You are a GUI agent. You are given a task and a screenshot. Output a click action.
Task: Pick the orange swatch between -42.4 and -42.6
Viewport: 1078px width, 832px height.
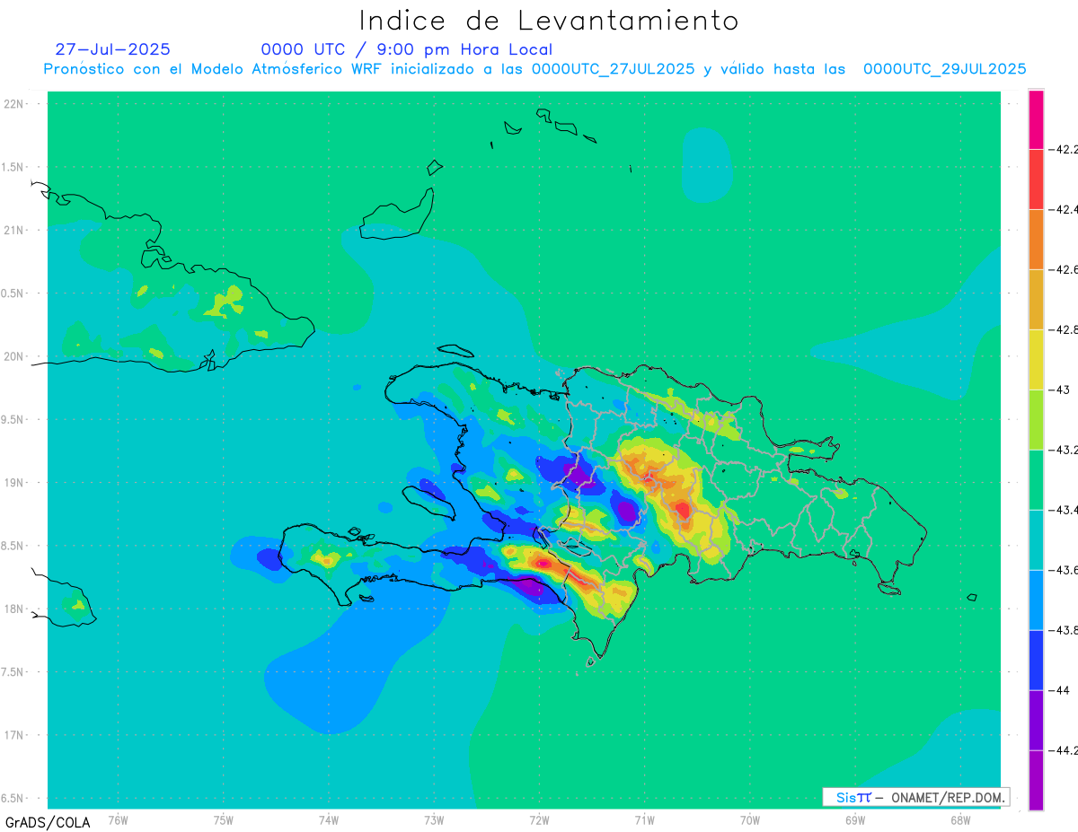[x=1036, y=239]
